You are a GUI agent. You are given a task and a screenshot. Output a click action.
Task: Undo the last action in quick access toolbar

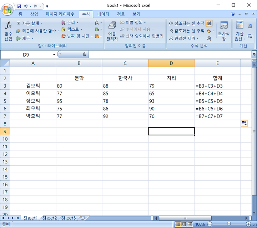click(x=26, y=6)
